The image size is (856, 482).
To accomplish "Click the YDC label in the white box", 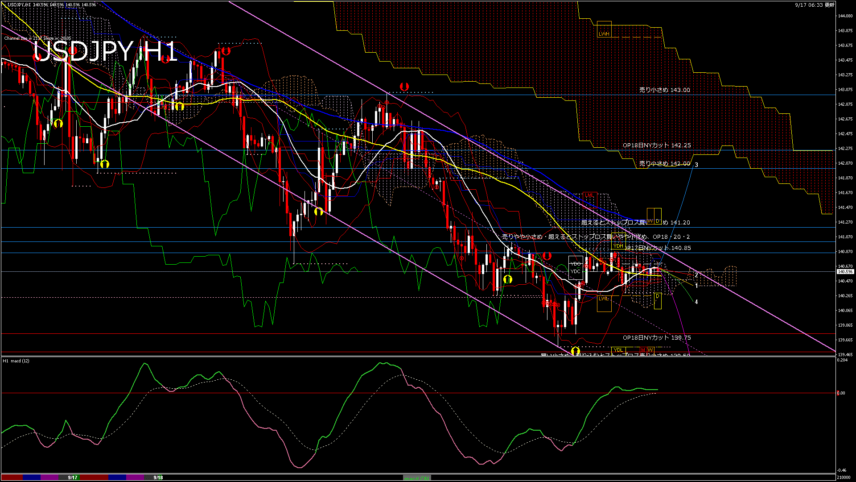I will (576, 271).
